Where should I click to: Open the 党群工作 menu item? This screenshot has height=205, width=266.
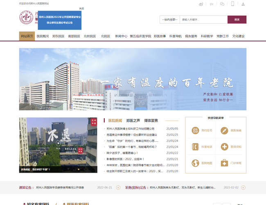pos(223,36)
